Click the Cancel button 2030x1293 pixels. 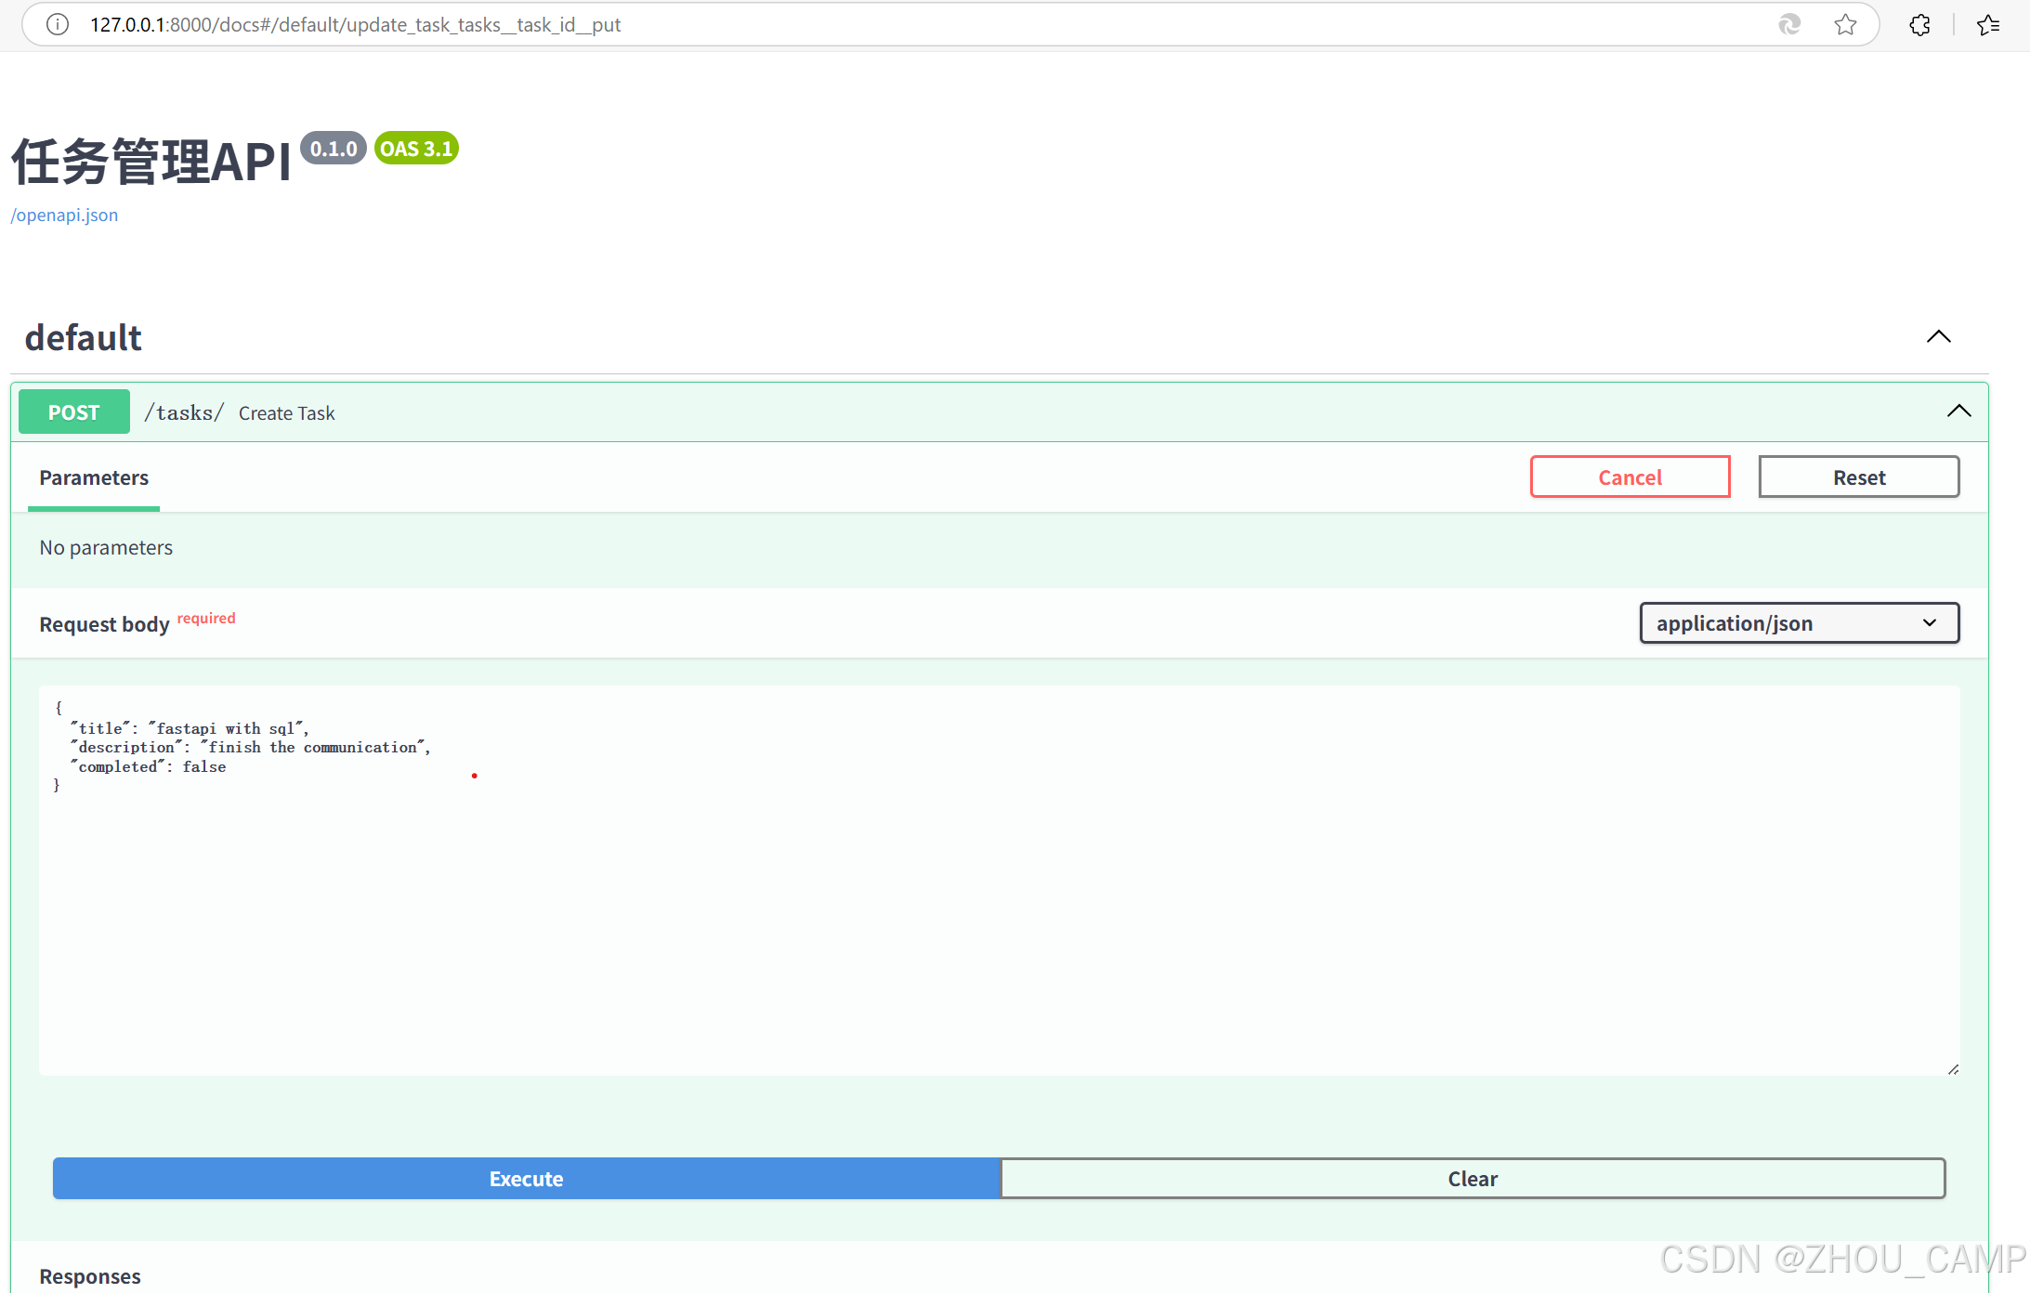click(1630, 477)
